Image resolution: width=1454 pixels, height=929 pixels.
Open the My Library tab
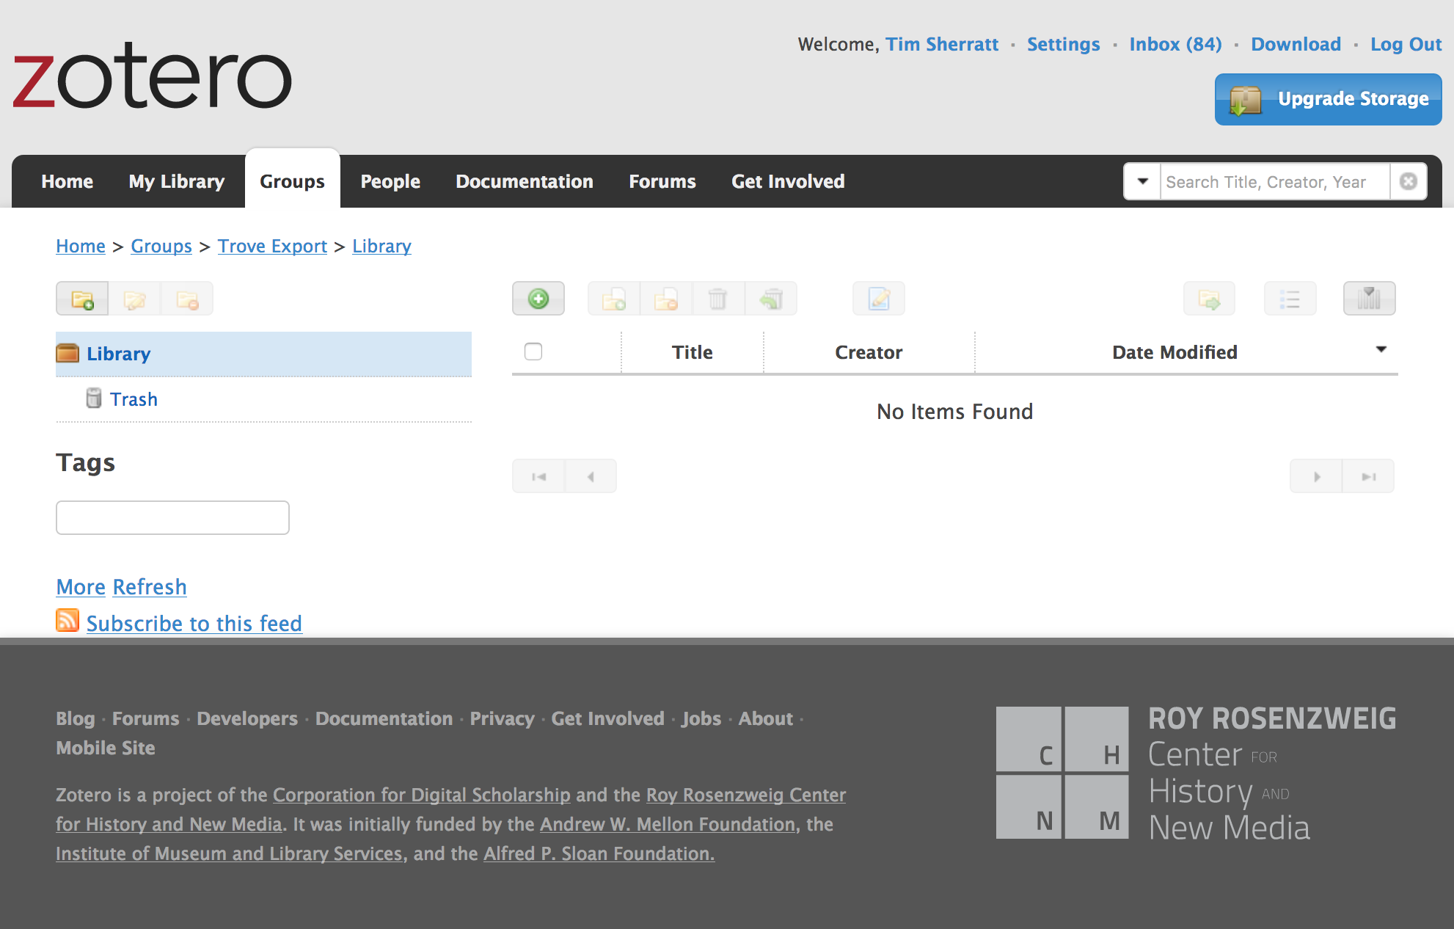click(x=176, y=181)
